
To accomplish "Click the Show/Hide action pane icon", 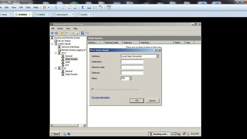I will point(87,33).
